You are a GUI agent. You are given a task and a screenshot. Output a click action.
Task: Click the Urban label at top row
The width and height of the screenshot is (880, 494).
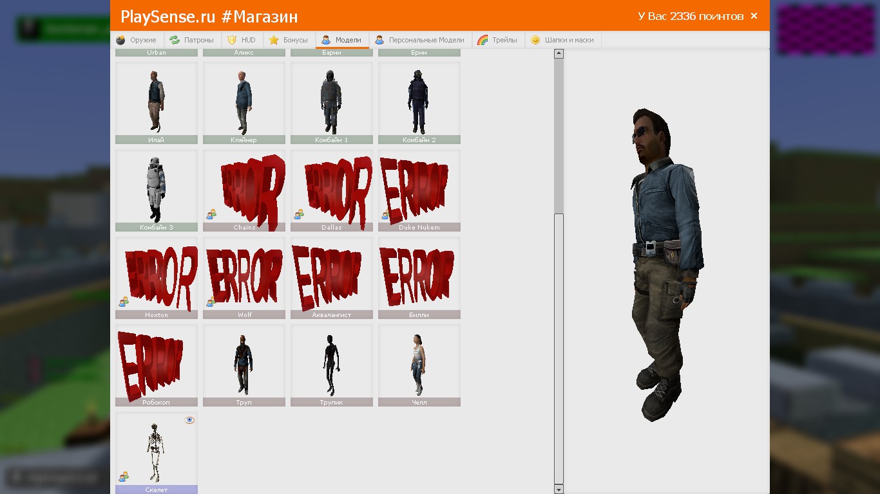[157, 53]
